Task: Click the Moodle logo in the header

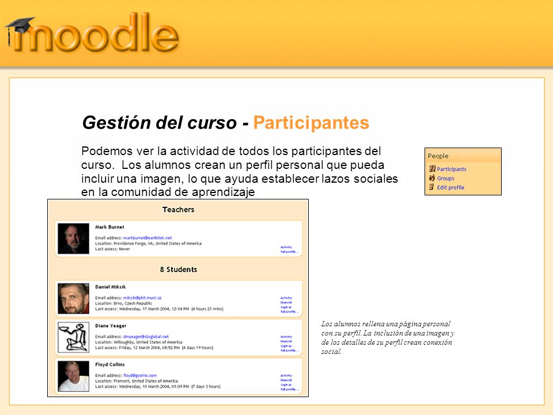Action: (x=92, y=33)
